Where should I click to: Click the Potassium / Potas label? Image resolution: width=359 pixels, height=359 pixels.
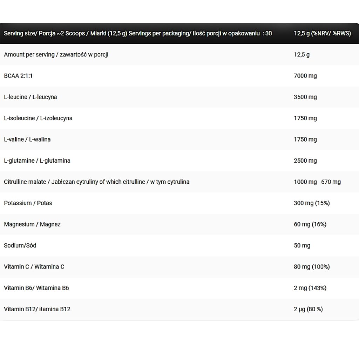tap(28, 203)
